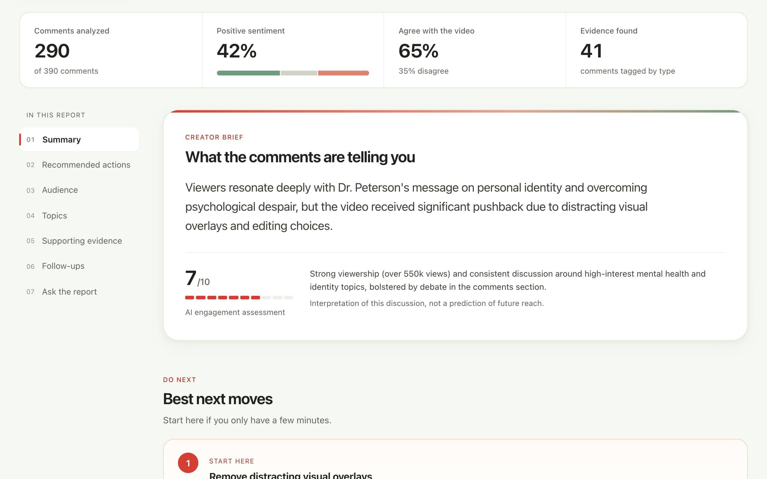Viewport: 767px width, 479px height.
Task: Click 'AI engagement assessment' label
Action: tap(235, 312)
